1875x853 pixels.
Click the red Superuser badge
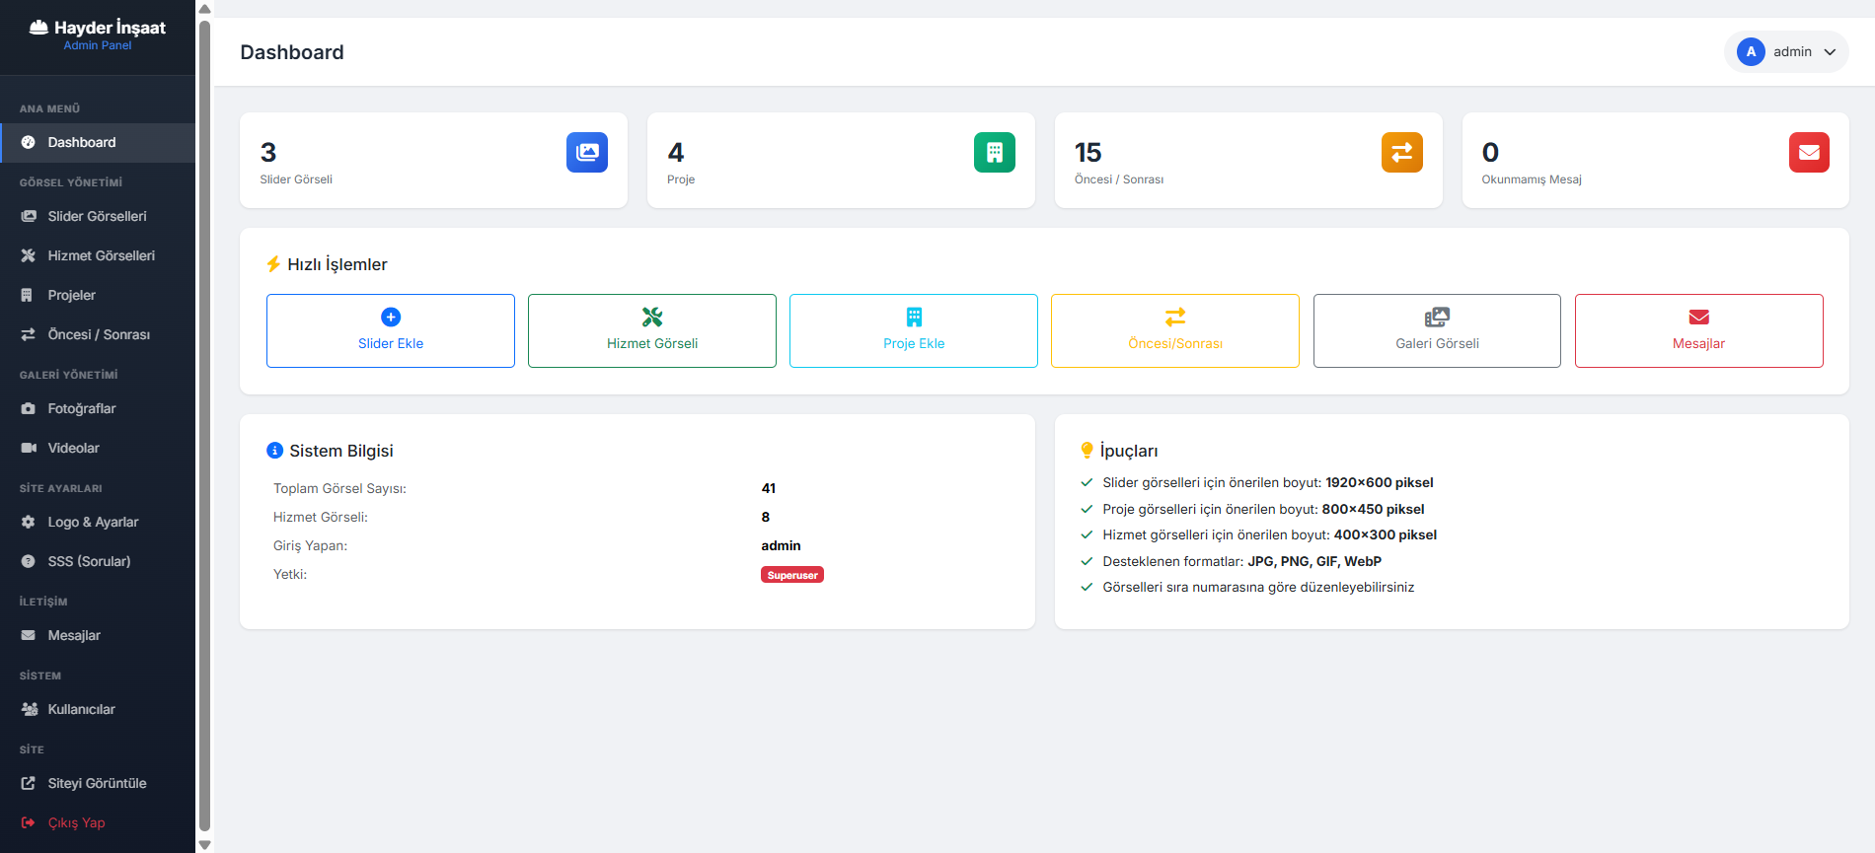coord(792,575)
